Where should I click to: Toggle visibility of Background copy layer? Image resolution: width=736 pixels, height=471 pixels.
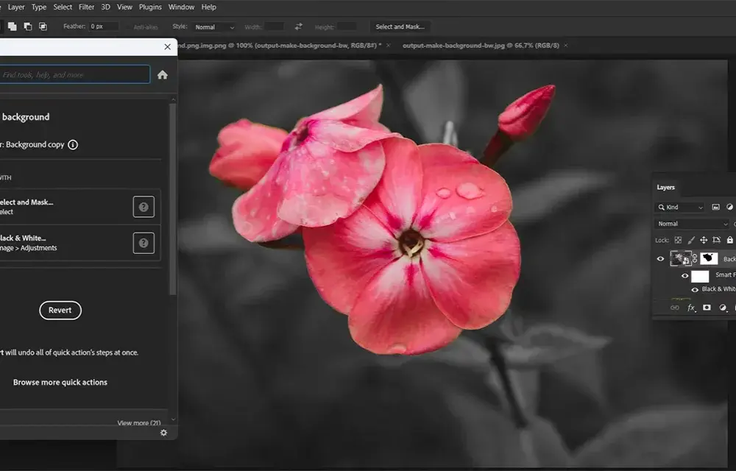click(660, 258)
